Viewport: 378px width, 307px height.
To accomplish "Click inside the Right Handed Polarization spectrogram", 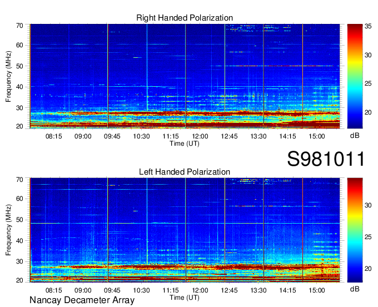I will 185,76.
